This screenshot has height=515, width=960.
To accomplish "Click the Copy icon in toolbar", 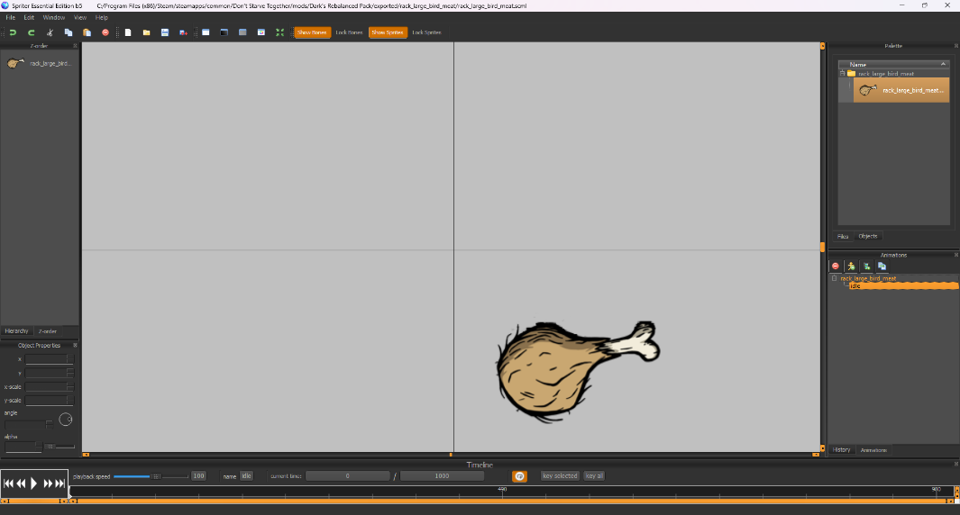I will [68, 32].
